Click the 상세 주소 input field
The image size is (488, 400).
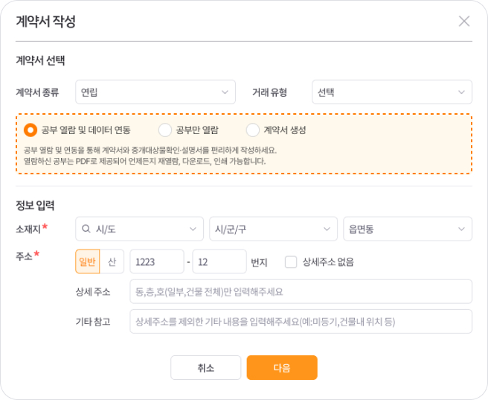click(301, 291)
